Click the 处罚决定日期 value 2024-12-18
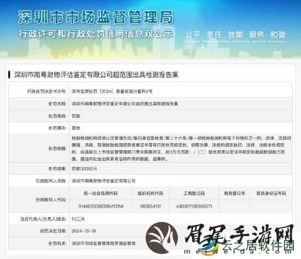The height and width of the screenshot is (259, 301). pyautogui.click(x=84, y=231)
